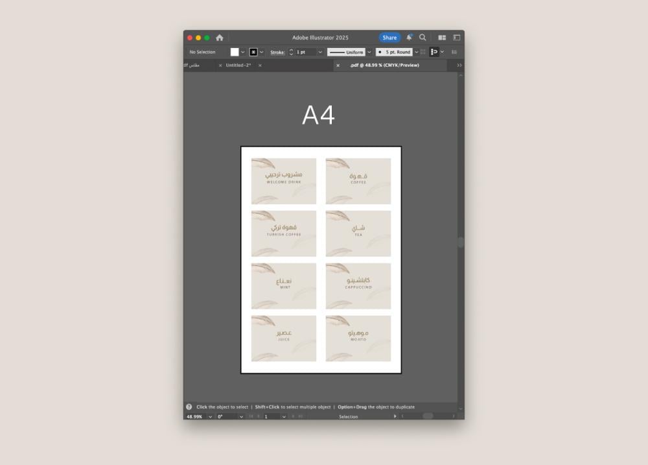Click the white Fill color swatch

235,52
